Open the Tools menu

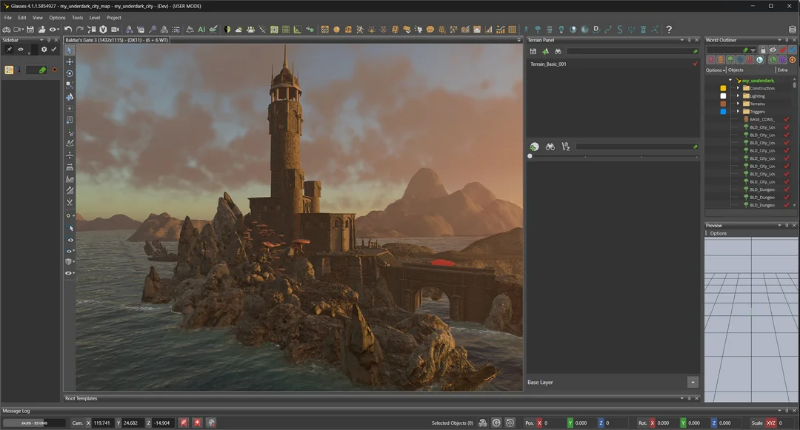(78, 17)
